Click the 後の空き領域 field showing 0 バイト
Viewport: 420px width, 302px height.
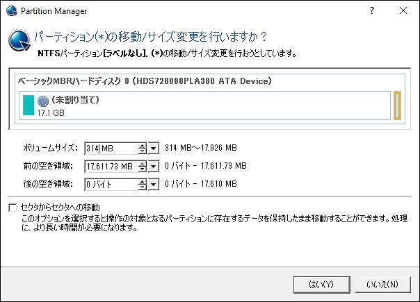pyautogui.click(x=111, y=184)
